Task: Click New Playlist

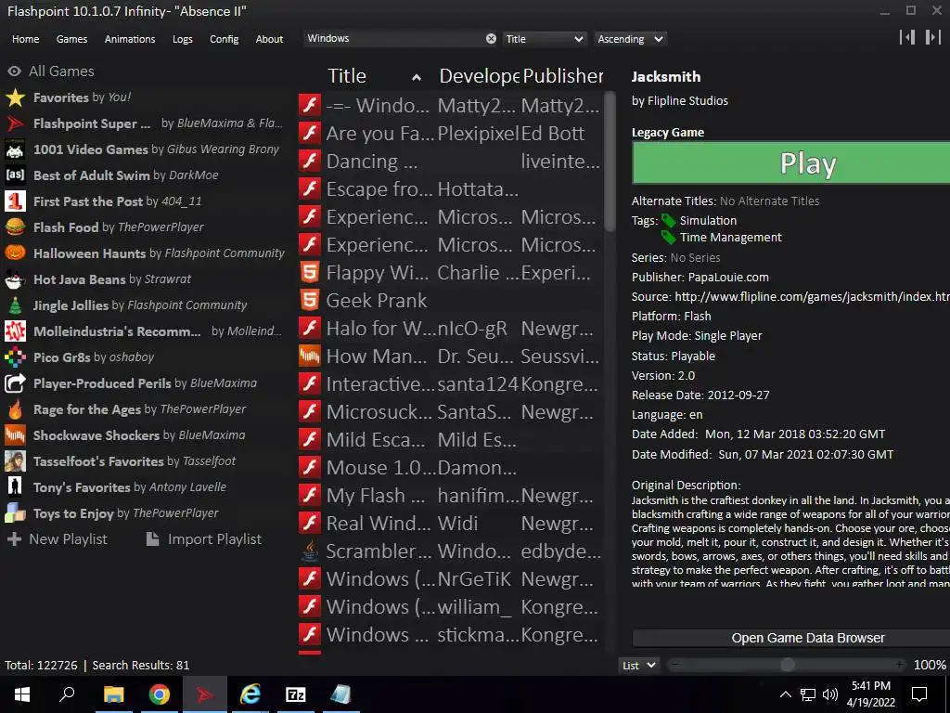Action: (57, 539)
